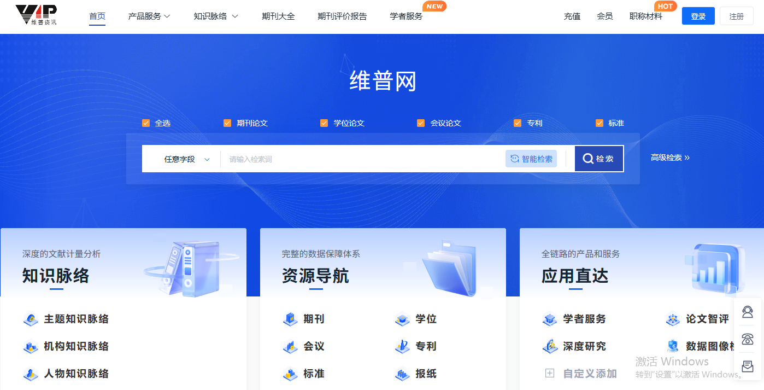Viewport: 764px width, 390px height.
Task: Open the 人物知识脉络 link text
Action: 77,374
